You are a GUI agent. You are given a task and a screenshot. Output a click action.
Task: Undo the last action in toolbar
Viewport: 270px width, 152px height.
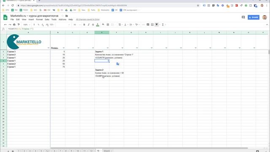[x=5, y=24]
